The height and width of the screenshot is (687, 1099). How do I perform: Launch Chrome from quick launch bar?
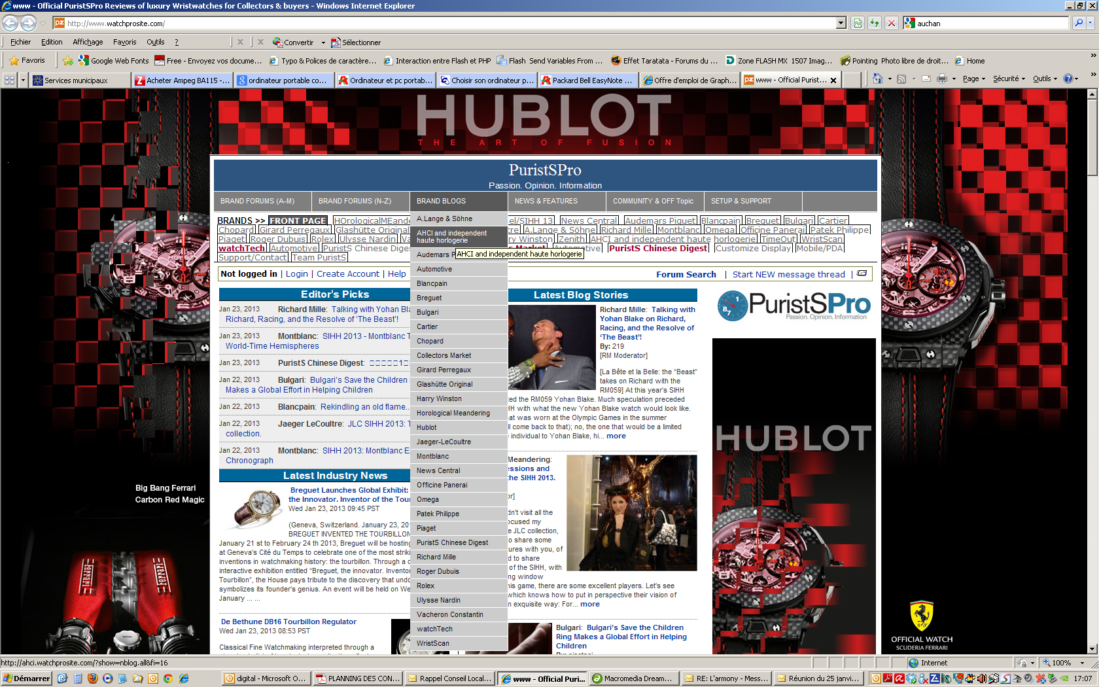pos(167,678)
